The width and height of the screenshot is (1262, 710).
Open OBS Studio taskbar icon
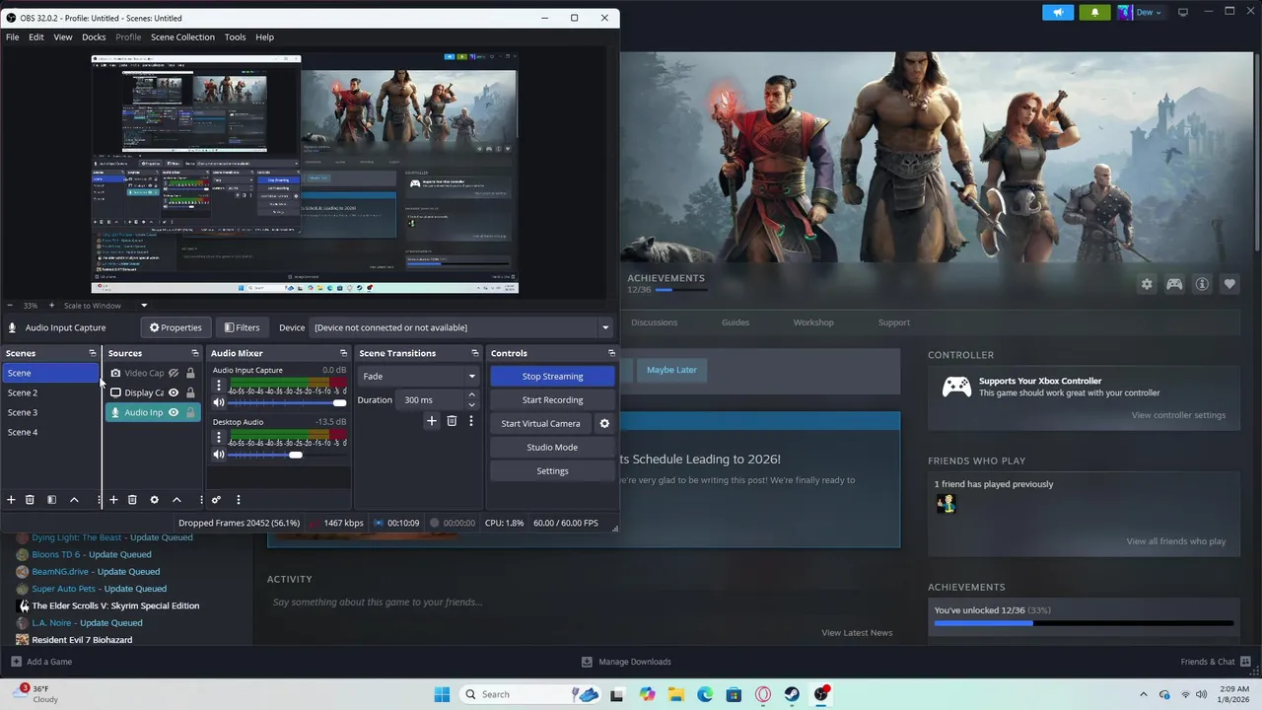coord(821,694)
